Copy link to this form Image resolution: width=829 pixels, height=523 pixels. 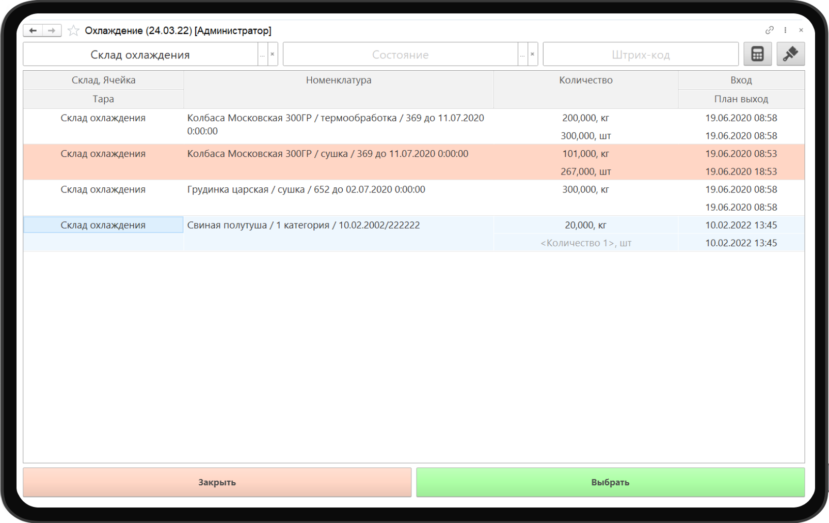[769, 30]
